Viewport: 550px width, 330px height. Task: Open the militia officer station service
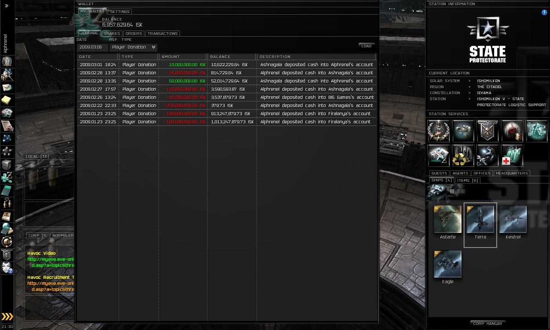[439, 131]
